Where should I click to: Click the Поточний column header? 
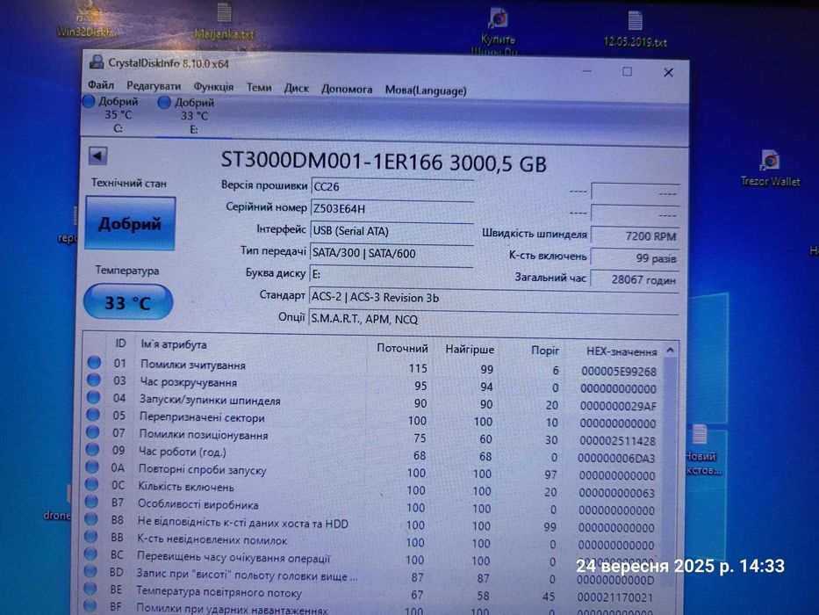402,348
